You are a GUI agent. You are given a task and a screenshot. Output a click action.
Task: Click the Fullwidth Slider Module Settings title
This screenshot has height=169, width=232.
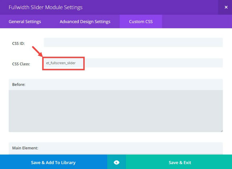point(46,7)
